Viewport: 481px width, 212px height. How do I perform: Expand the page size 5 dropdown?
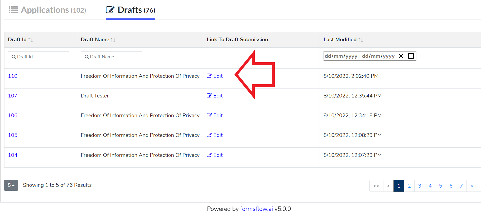(x=11, y=185)
